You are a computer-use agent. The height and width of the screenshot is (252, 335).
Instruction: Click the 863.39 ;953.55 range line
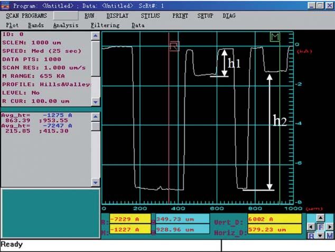37,120
